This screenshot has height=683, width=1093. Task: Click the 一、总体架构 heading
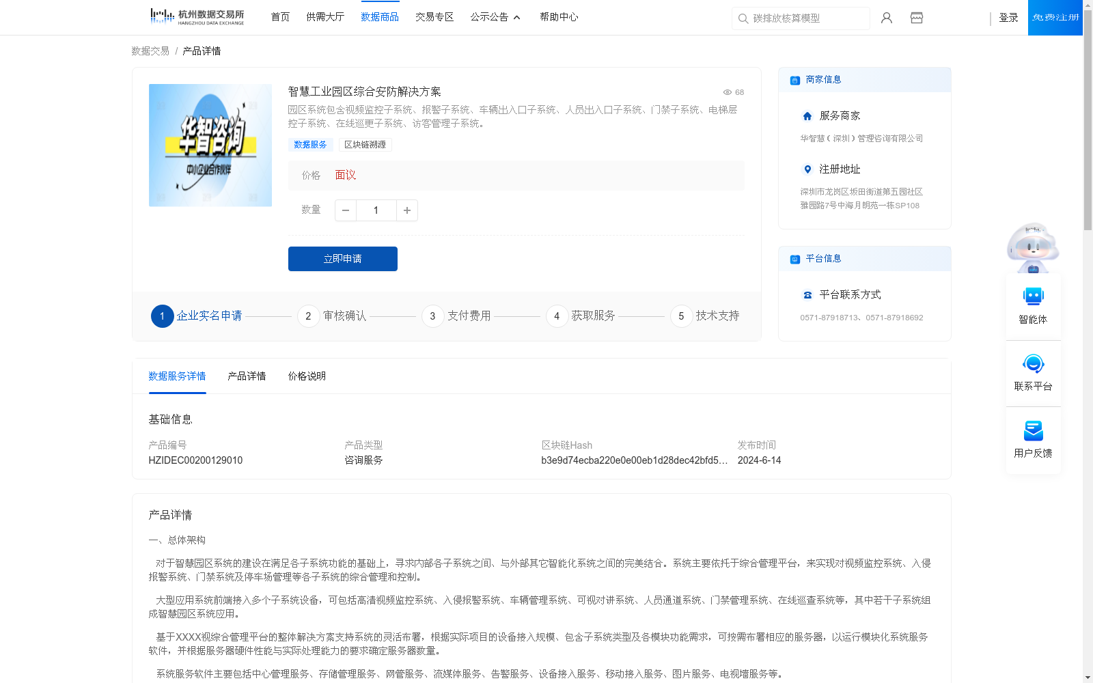[177, 540]
